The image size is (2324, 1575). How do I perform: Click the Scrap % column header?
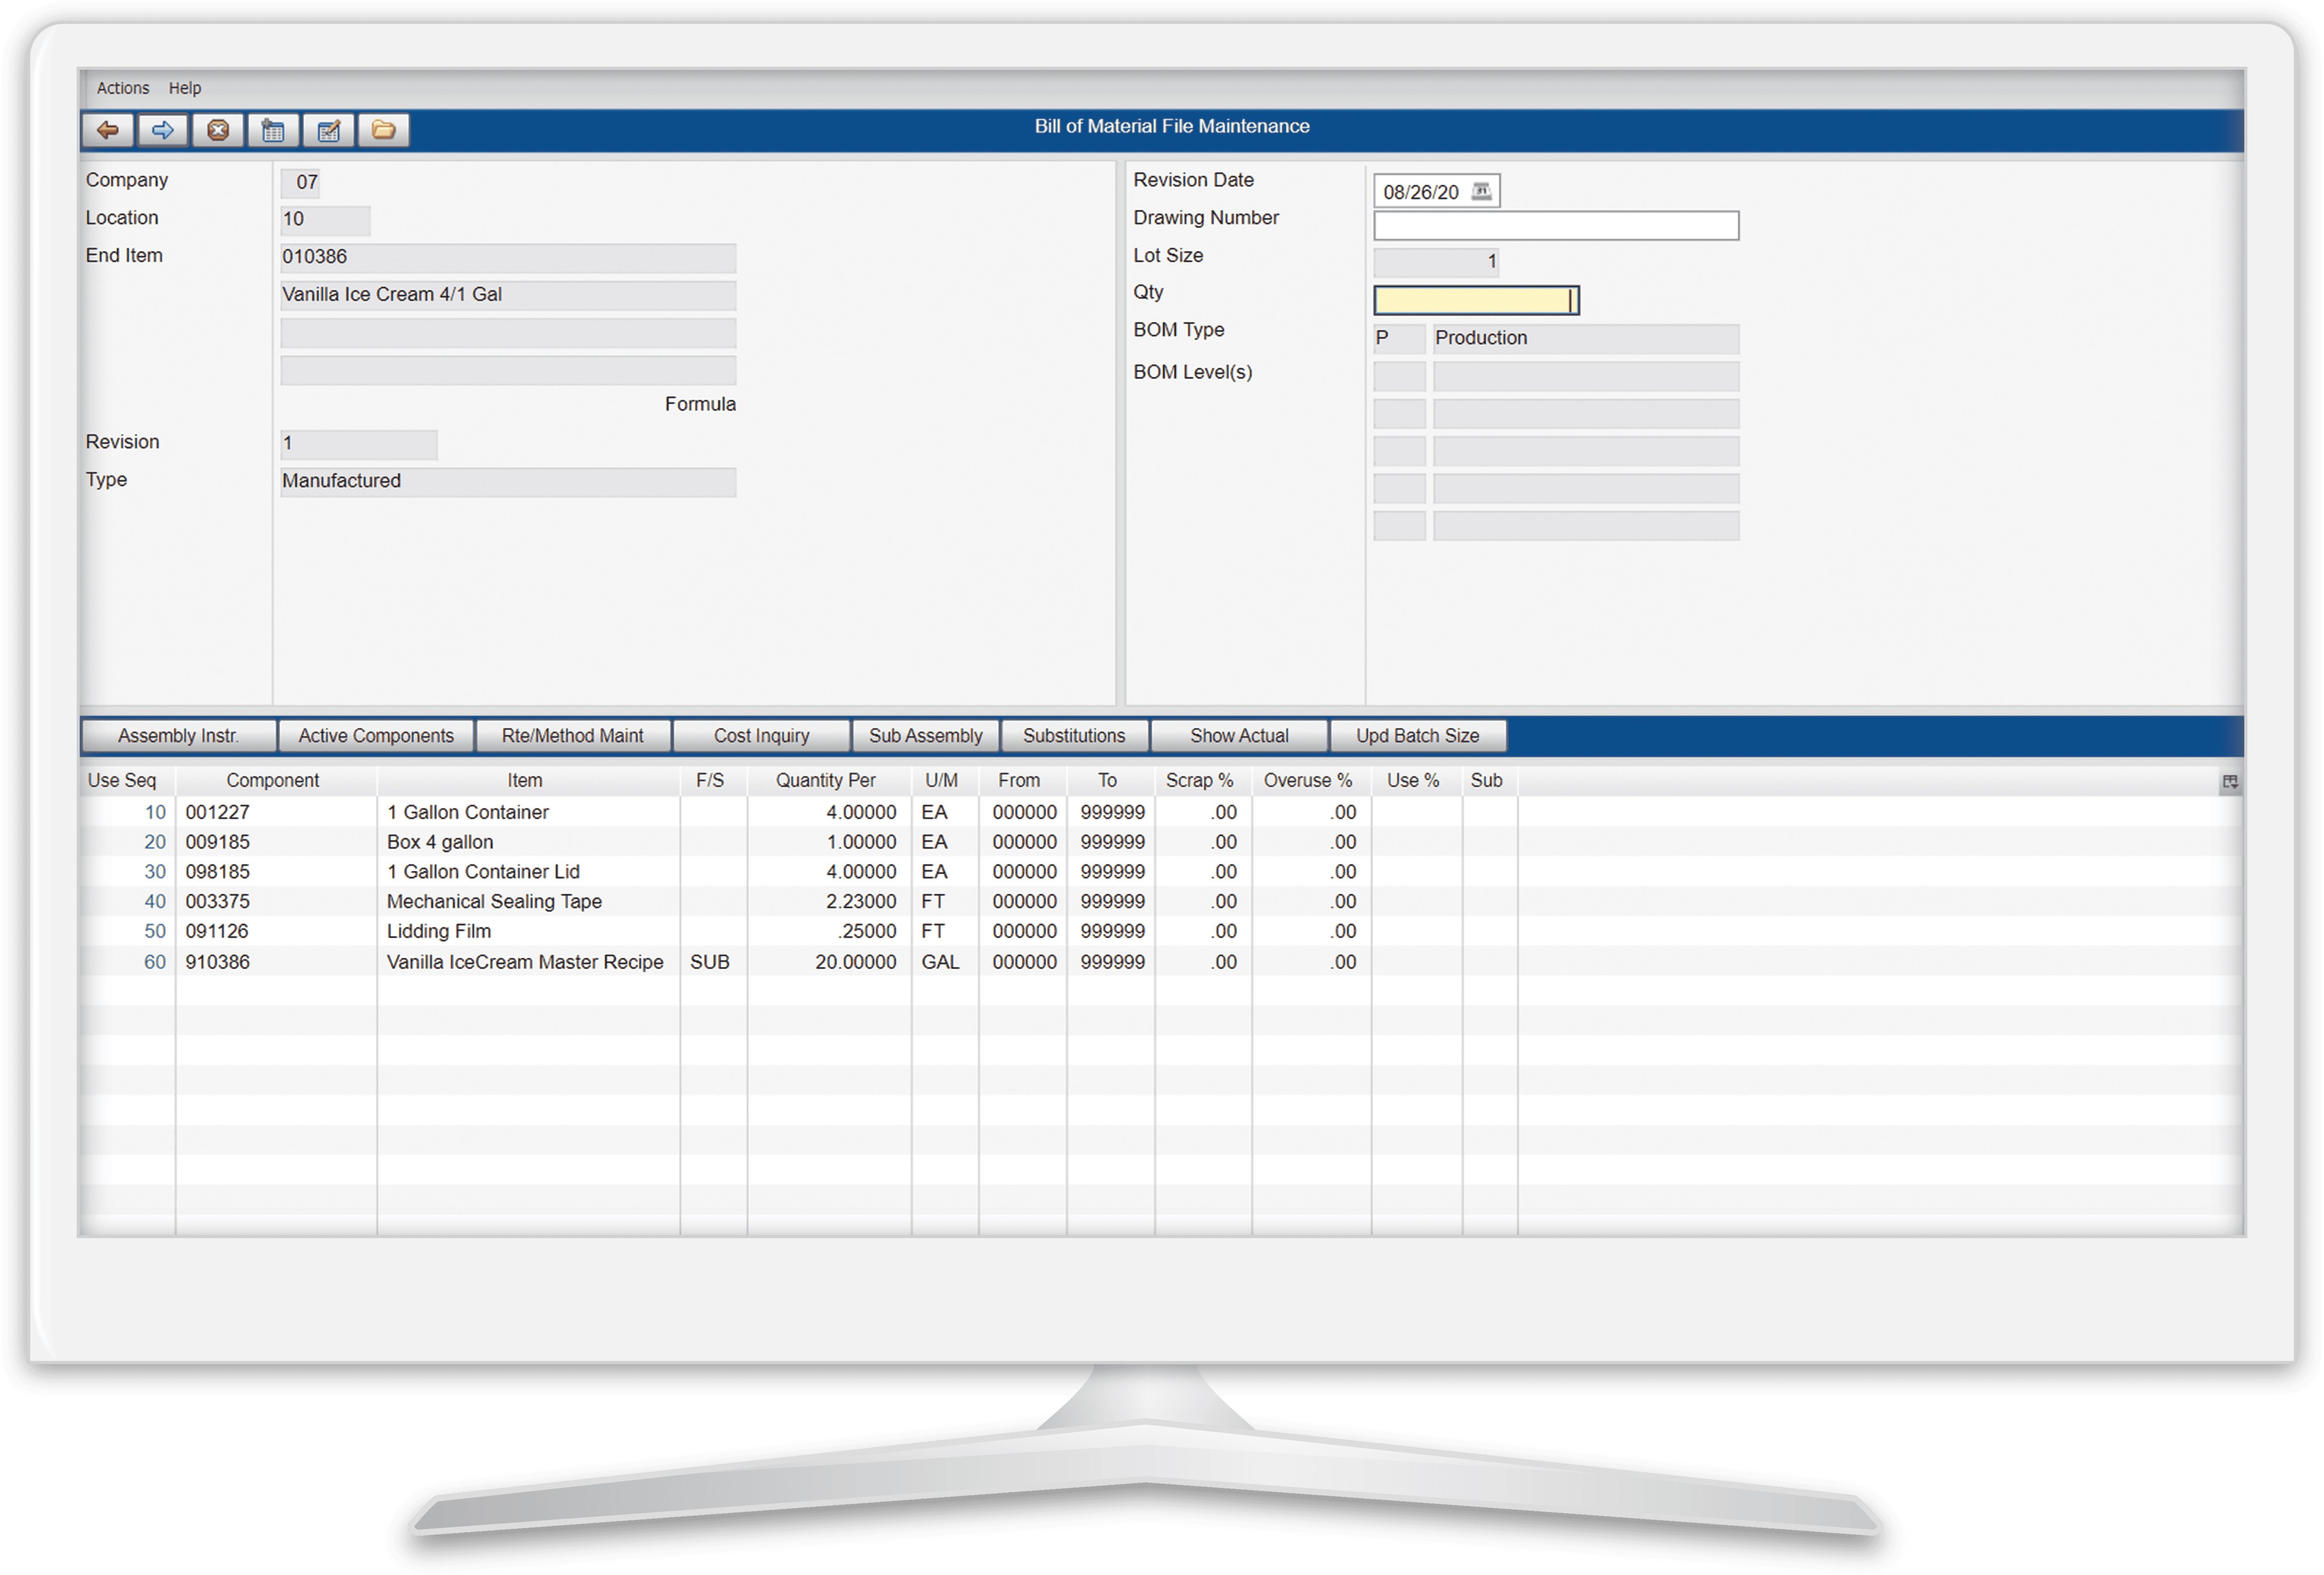tap(1200, 781)
